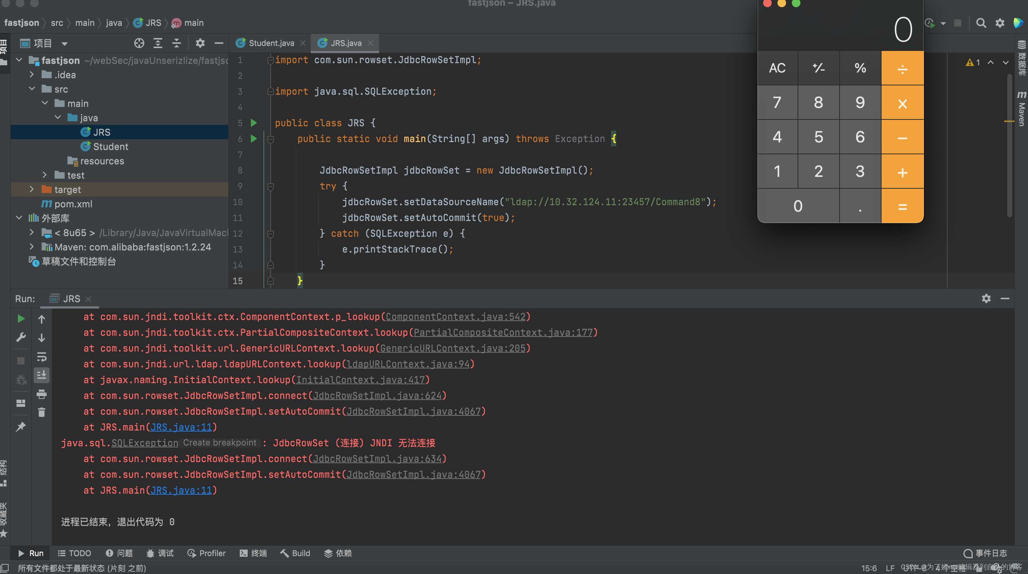
Task: Collapse the java folder
Action: (58, 118)
